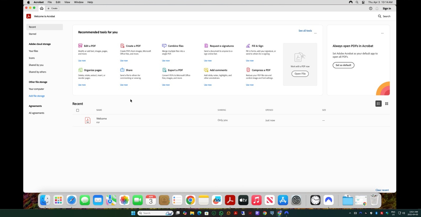Open options menu of Recommended tools panel
This screenshot has height=217, width=421.
pos(315,33)
